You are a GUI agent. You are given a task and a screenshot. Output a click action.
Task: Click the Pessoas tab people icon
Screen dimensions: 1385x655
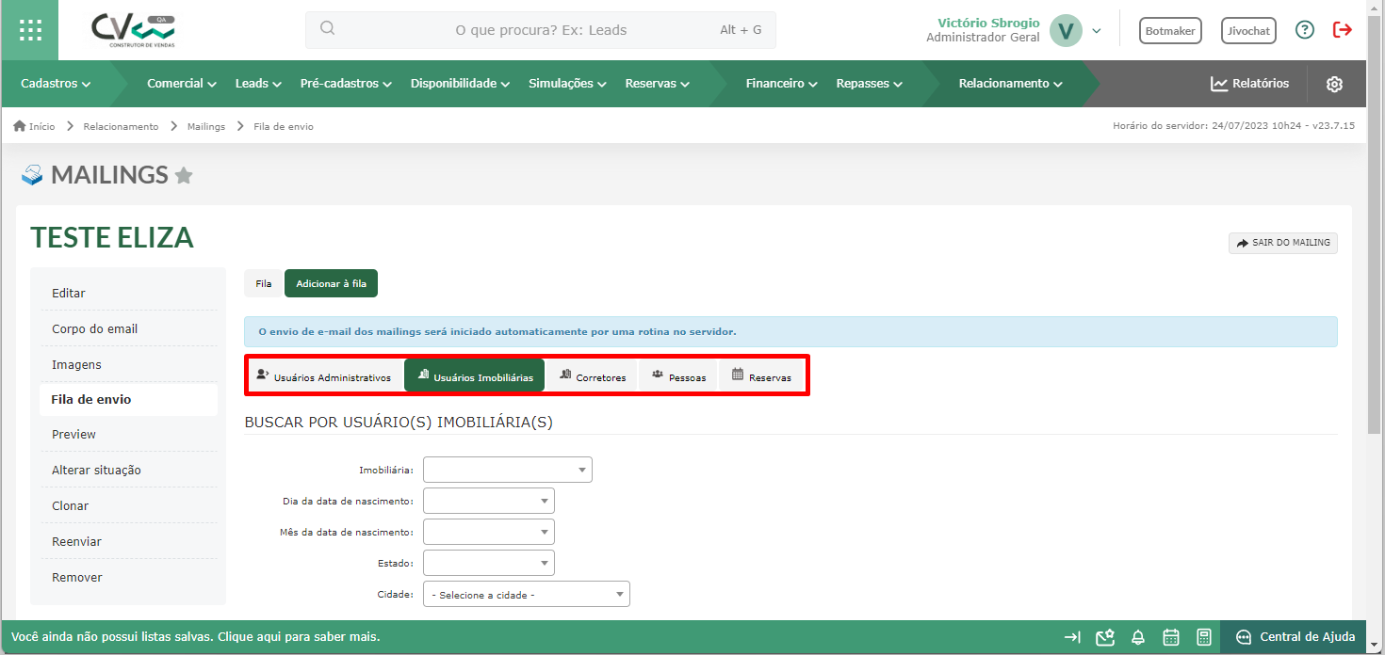pyautogui.click(x=658, y=375)
